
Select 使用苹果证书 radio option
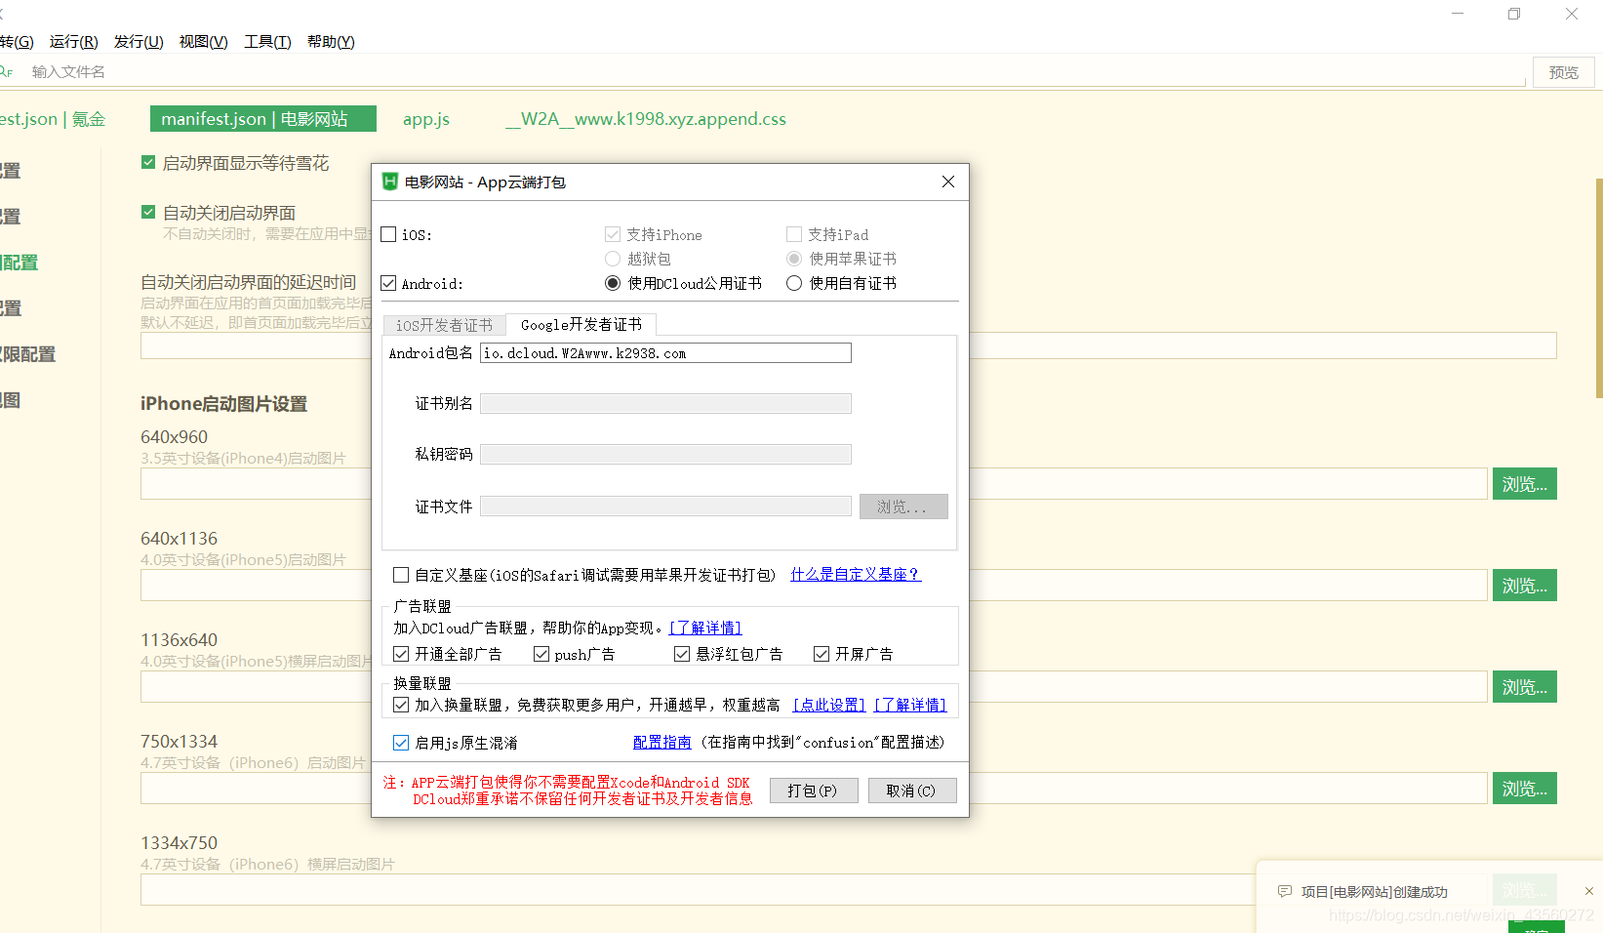(x=794, y=259)
